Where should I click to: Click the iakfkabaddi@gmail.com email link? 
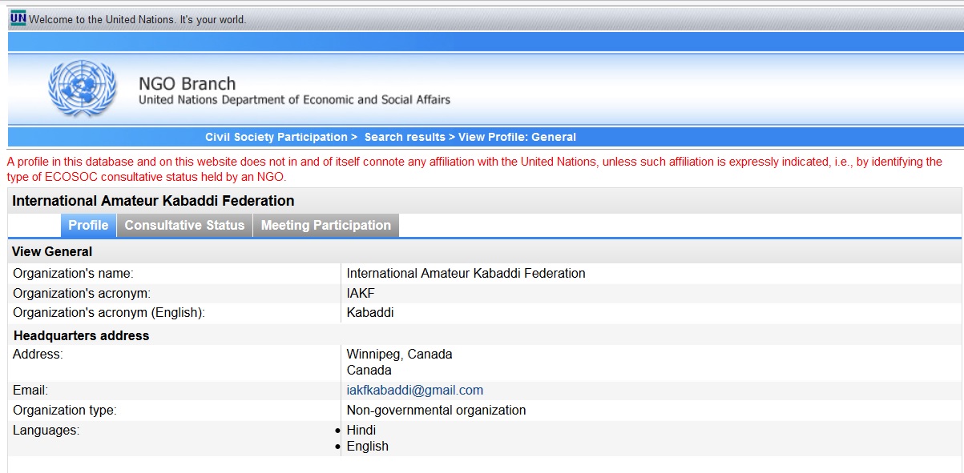[414, 391]
